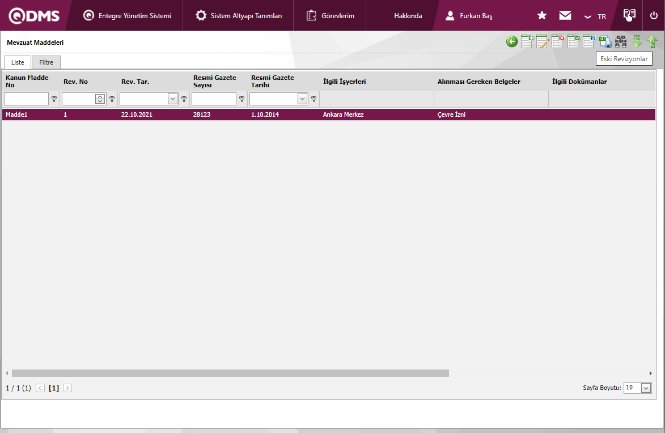The width and height of the screenshot is (665, 433).
Task: Click the binoculars search icon
Action: pos(621,41)
